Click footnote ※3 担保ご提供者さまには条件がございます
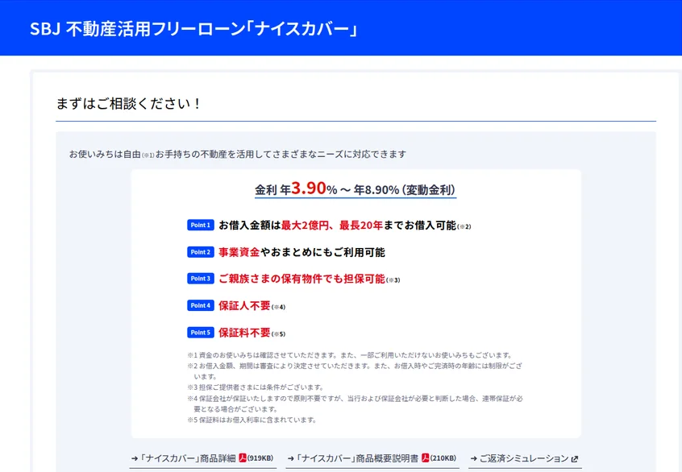Image resolution: width=682 pixels, height=472 pixels. [x=256, y=387]
